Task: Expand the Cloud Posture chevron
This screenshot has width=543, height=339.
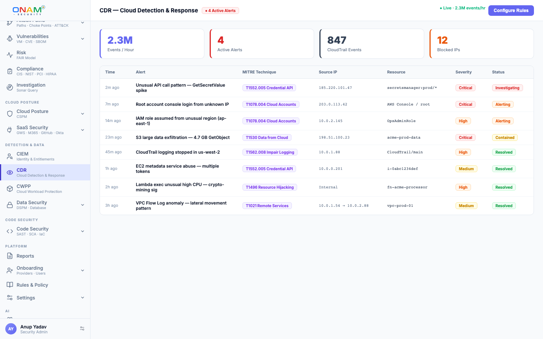Action: [83, 114]
